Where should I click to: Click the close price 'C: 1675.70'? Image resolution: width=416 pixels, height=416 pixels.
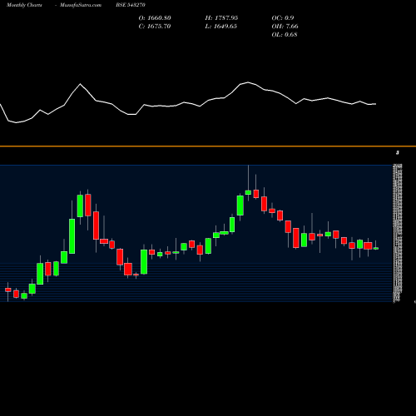(155, 27)
